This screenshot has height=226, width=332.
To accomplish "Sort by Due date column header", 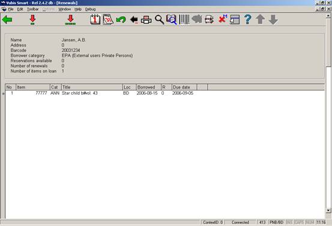I will (184, 87).
